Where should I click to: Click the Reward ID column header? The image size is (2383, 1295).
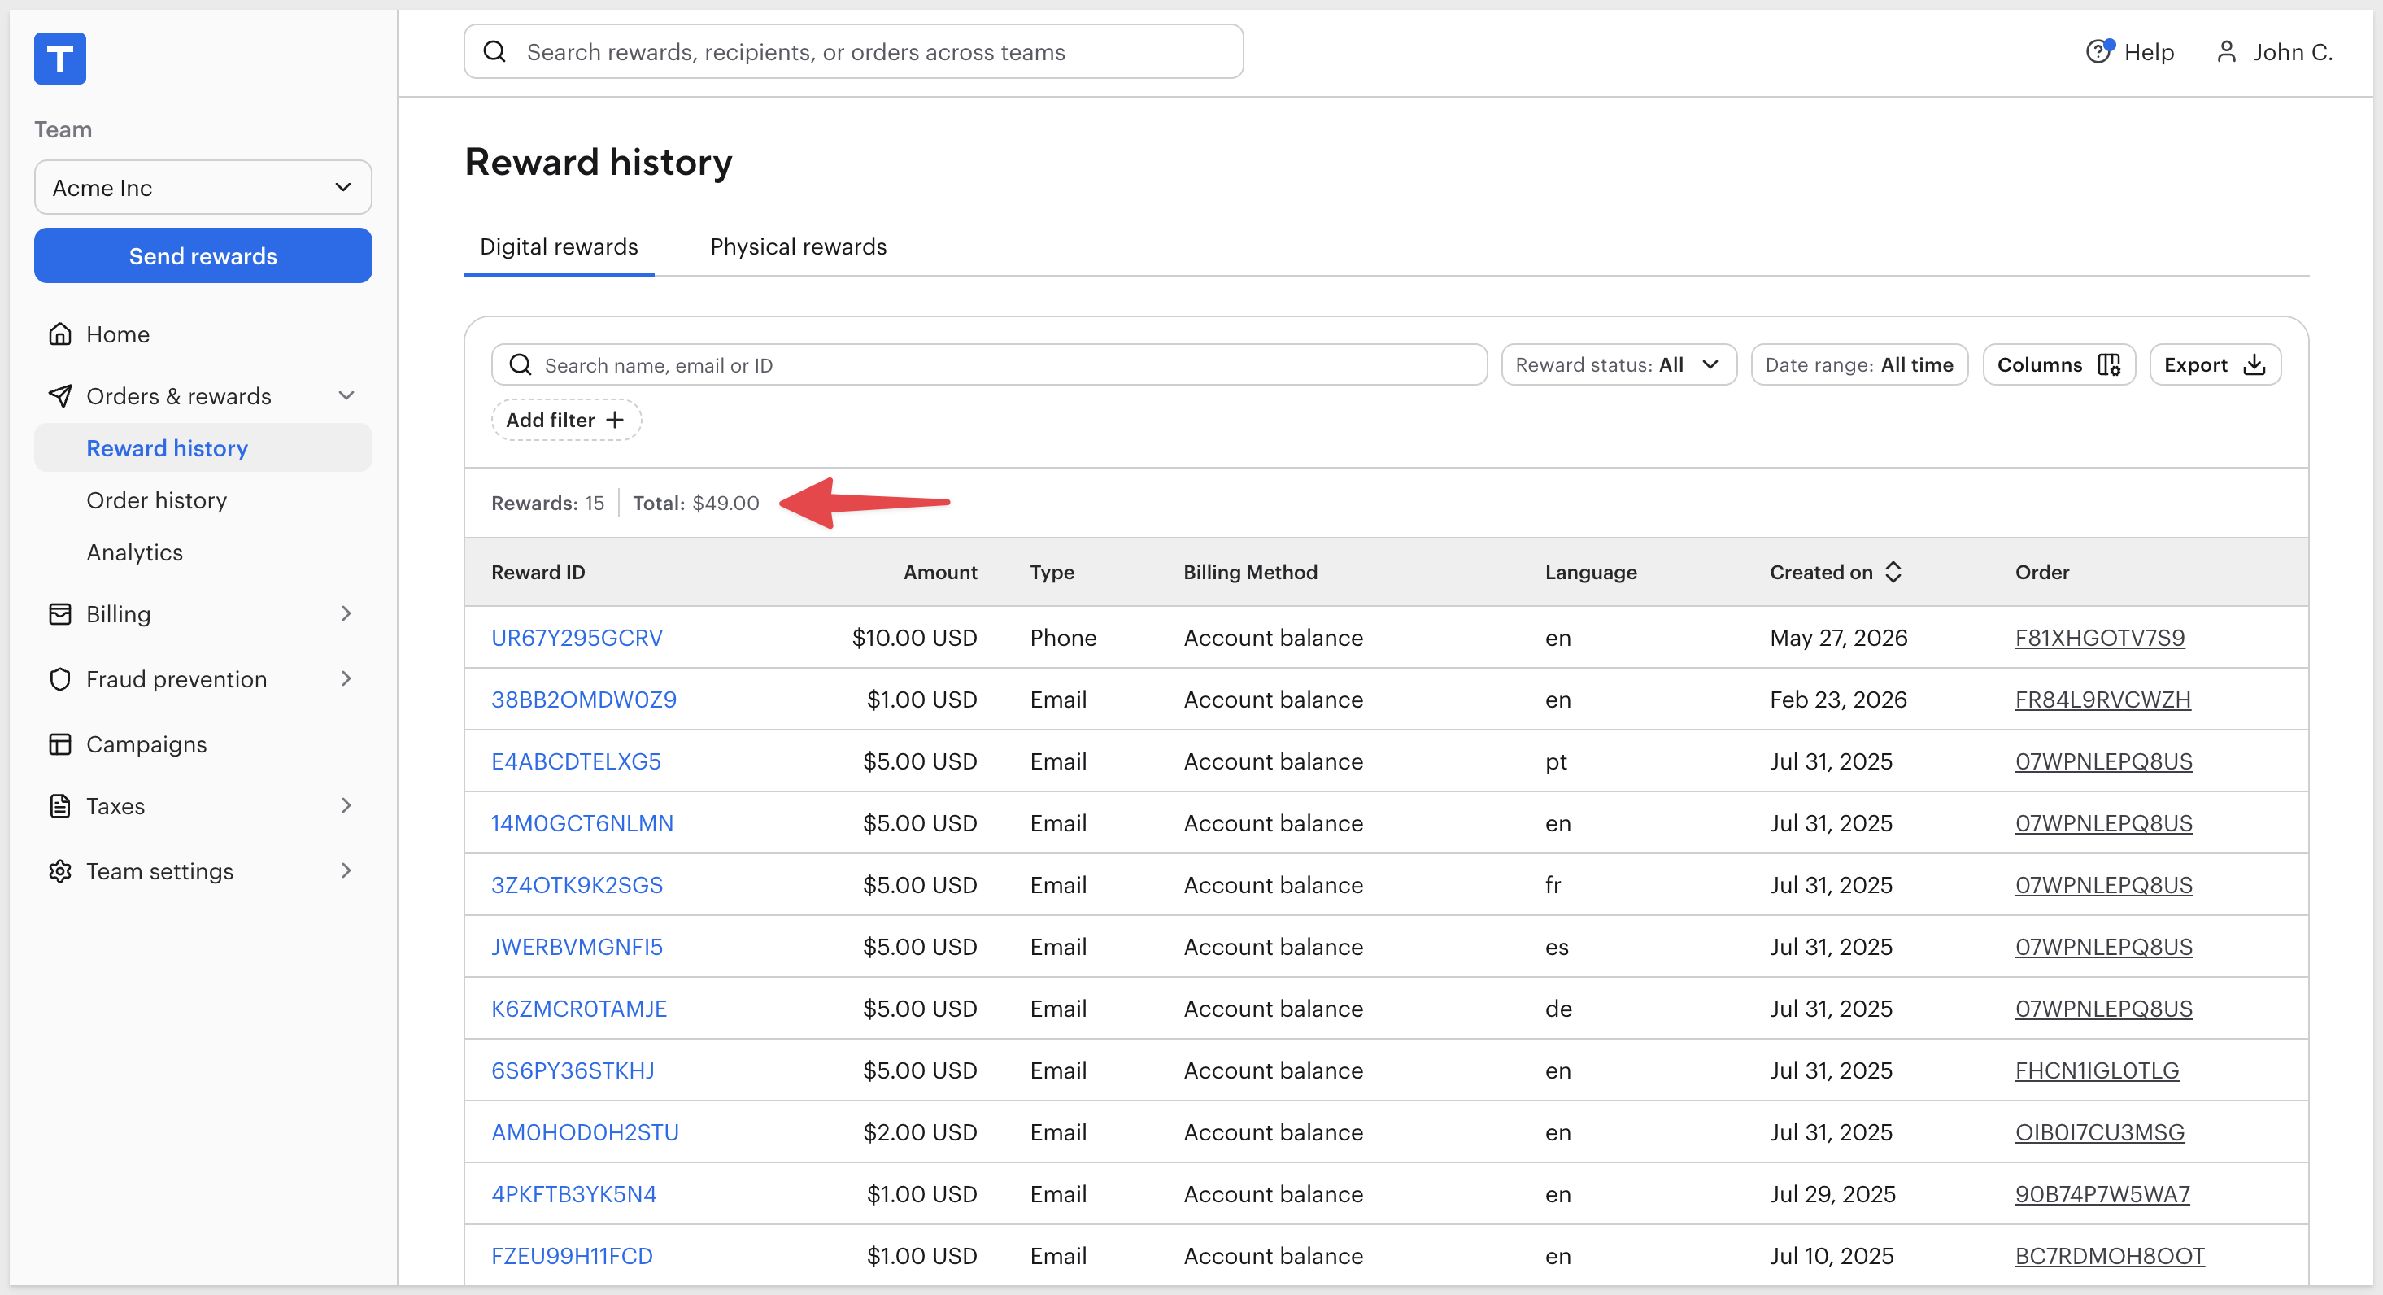(x=538, y=573)
